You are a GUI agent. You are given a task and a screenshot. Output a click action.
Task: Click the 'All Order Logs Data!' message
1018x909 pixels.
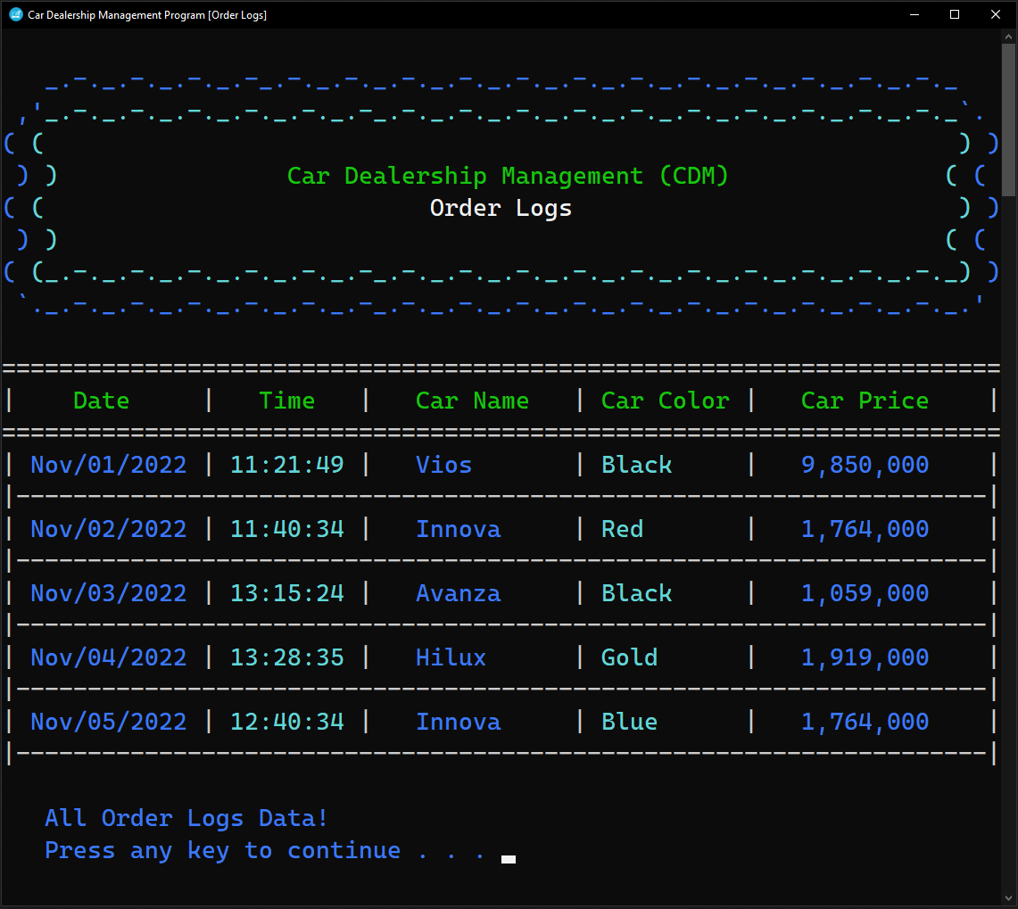pos(186,819)
